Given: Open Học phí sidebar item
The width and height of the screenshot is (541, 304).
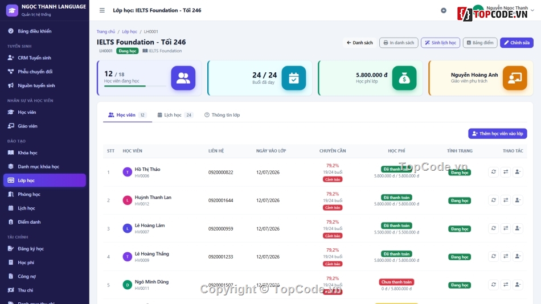Looking at the screenshot, I should coord(44,262).
